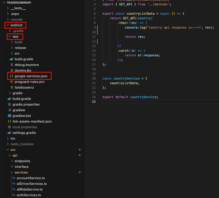This screenshot has width=219, height=198.
Task: Click the proguard-rules.pro file icon
Action: pyautogui.click(x=12, y=82)
